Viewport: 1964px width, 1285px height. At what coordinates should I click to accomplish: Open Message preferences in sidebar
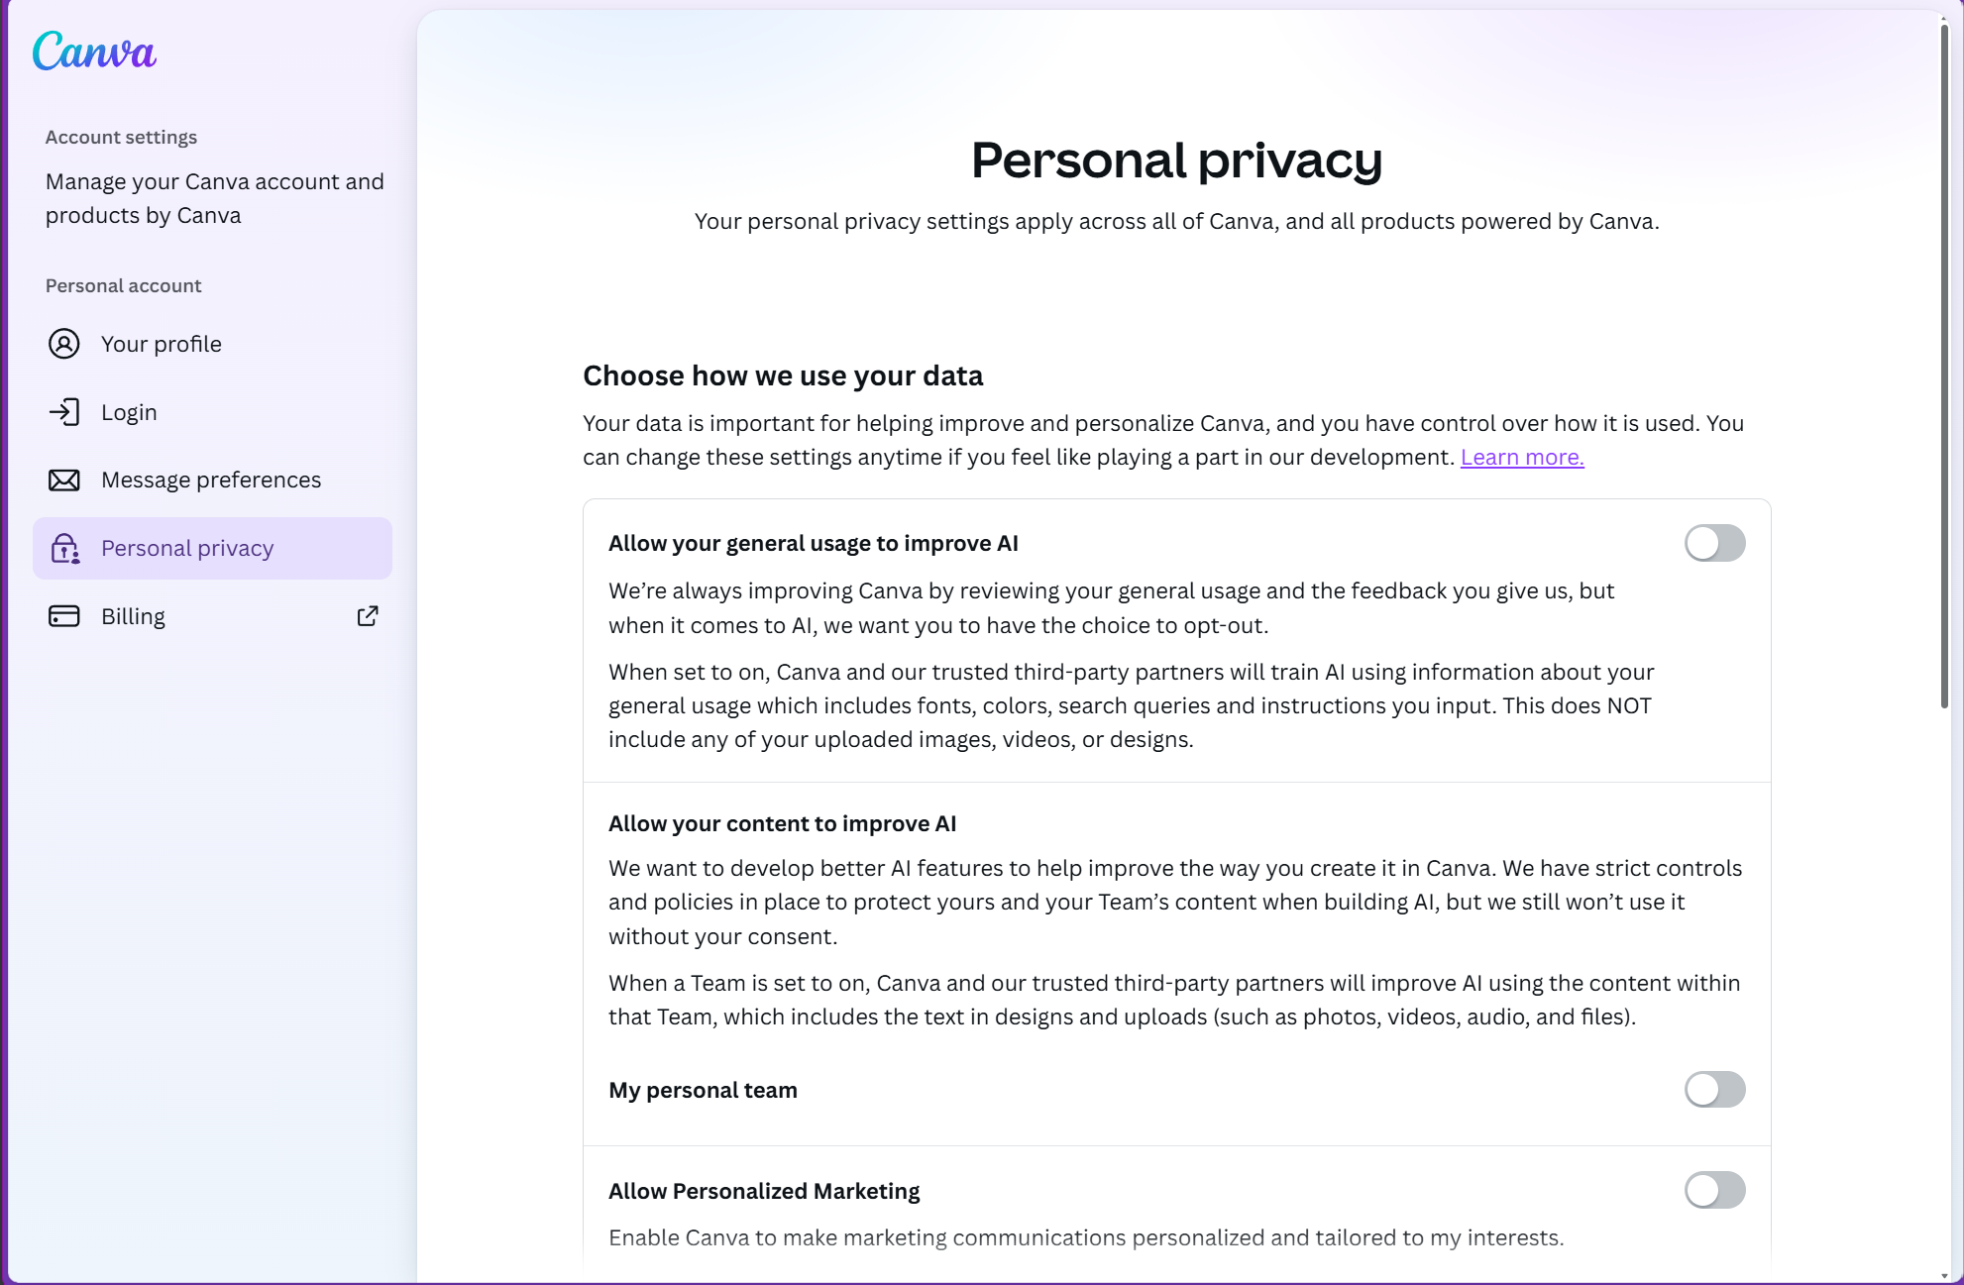click(211, 481)
